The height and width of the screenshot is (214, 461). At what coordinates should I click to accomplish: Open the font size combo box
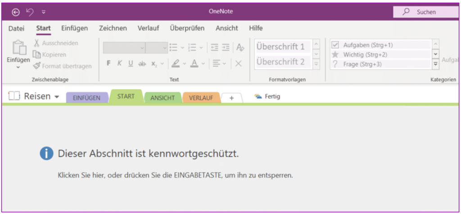[156, 47]
